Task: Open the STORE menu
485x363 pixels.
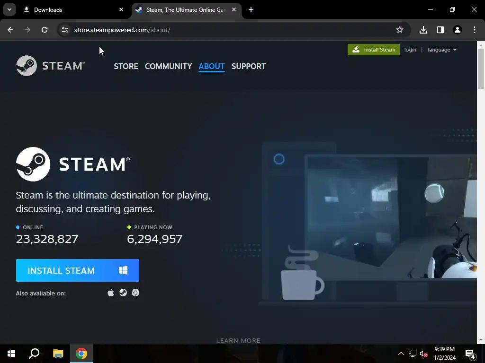Action: 126,66
